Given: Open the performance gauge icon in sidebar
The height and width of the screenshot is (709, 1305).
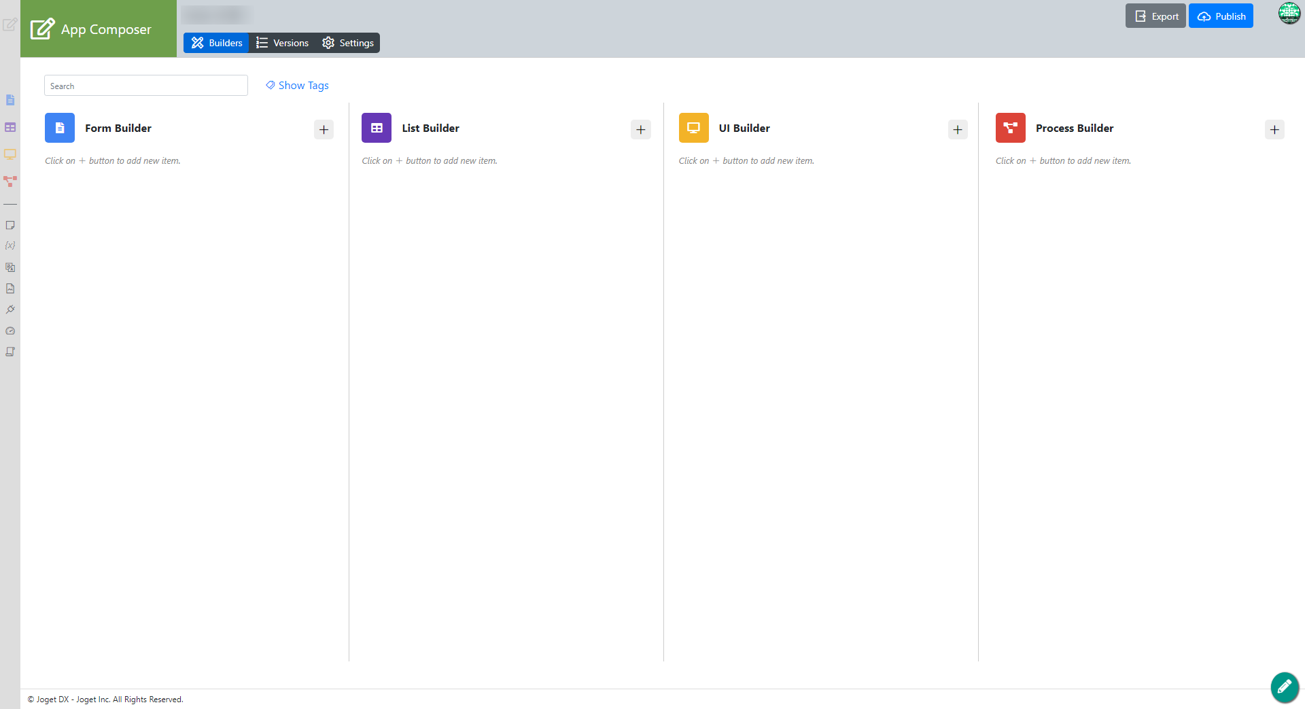Looking at the screenshot, I should (10, 331).
